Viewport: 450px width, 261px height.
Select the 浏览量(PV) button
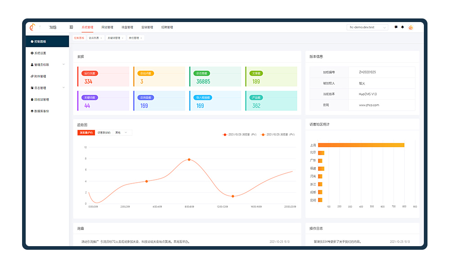point(86,133)
